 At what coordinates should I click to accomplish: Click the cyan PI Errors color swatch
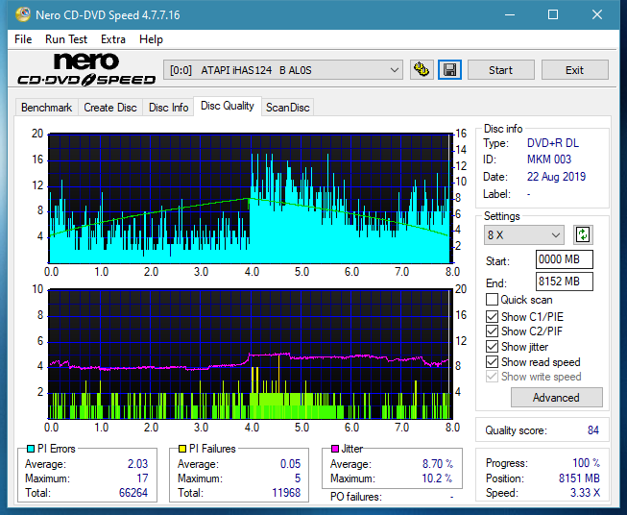30,449
